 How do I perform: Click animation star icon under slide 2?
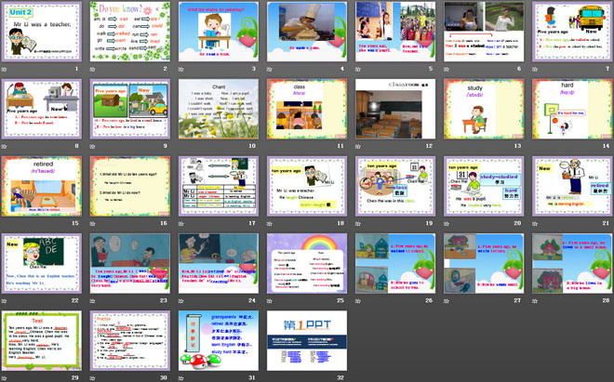coord(93,70)
